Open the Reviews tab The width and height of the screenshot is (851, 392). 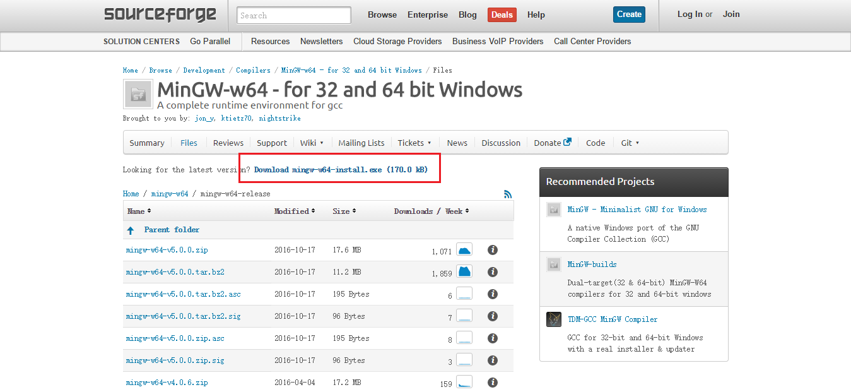pos(228,143)
